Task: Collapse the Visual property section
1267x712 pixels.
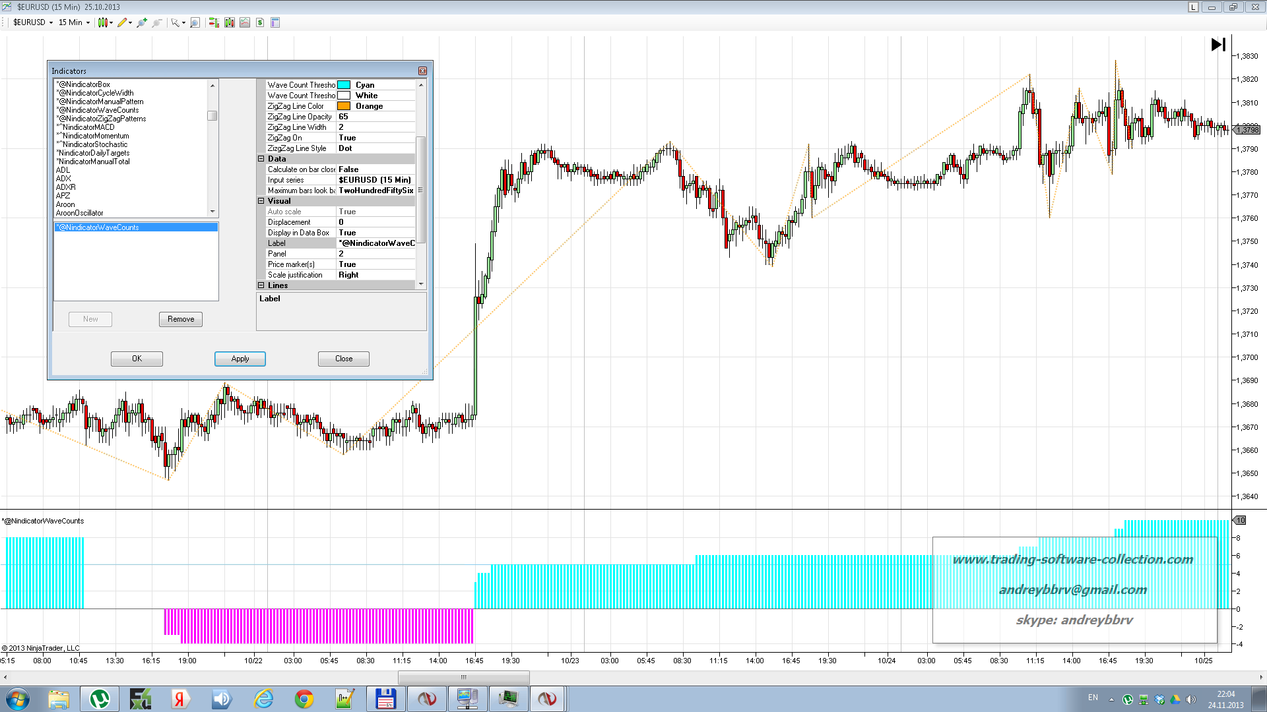Action: (x=261, y=201)
